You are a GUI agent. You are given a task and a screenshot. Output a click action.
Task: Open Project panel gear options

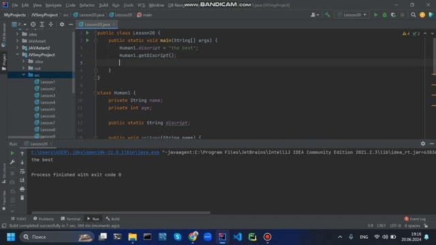(62, 24)
